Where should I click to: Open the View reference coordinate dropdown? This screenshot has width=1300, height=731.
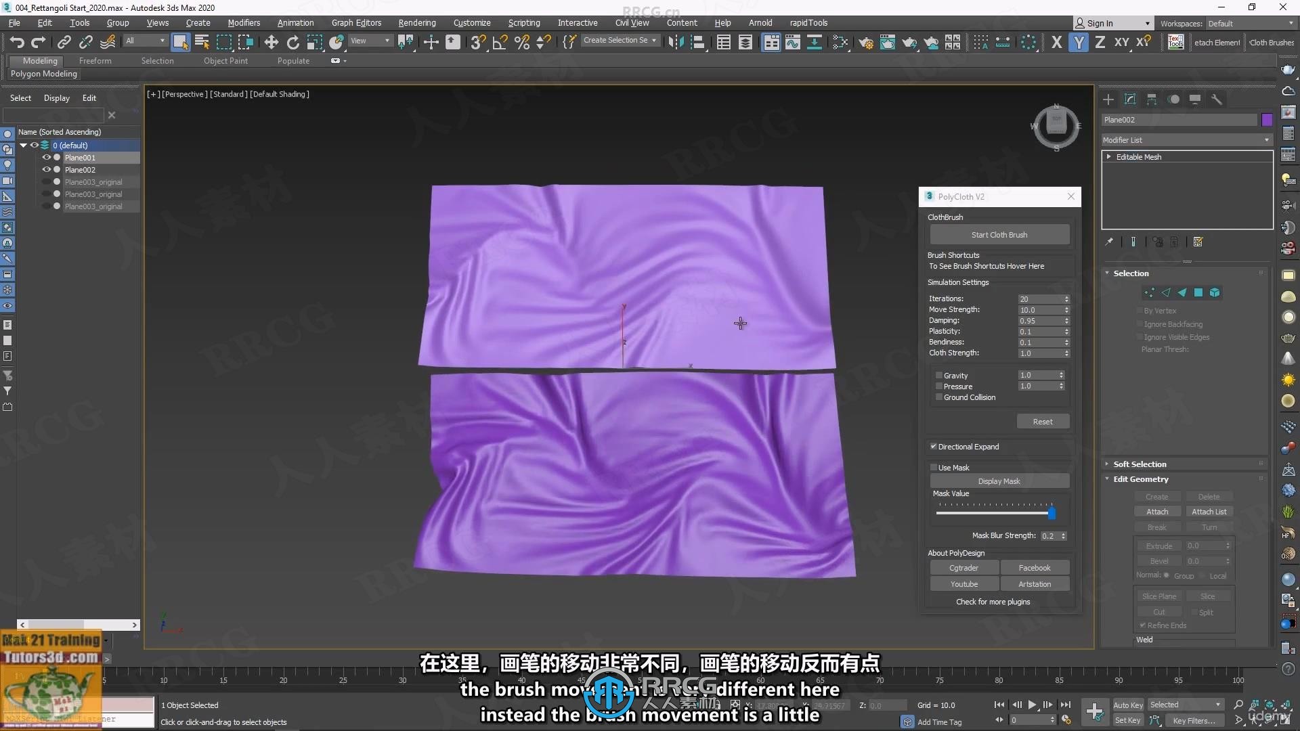(x=370, y=41)
